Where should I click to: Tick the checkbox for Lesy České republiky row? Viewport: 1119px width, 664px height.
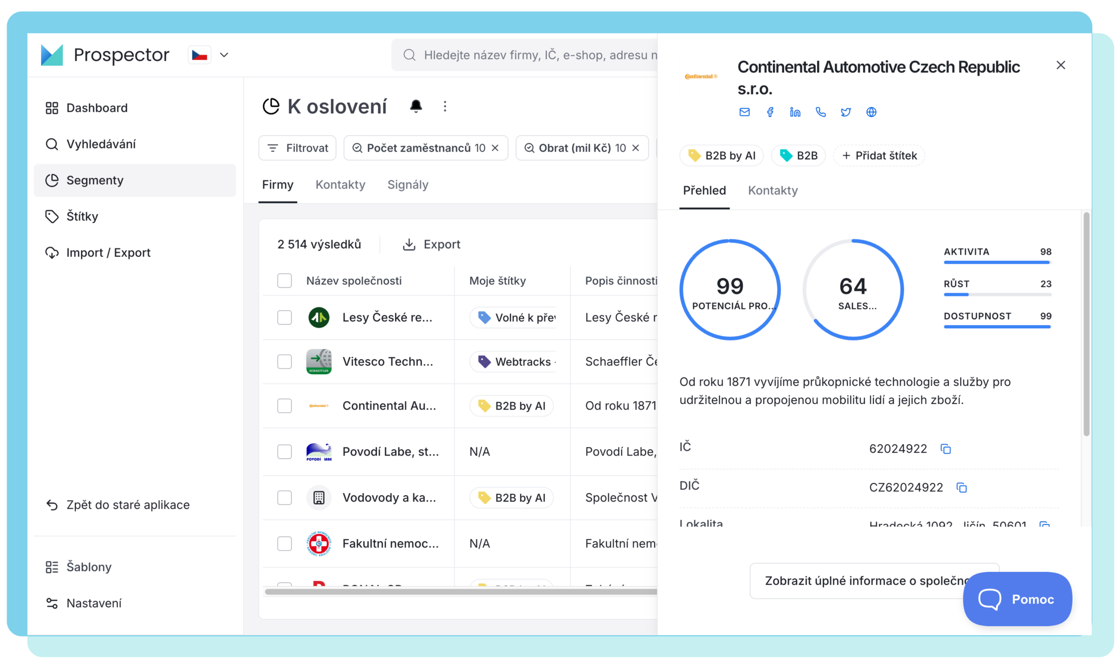point(284,318)
